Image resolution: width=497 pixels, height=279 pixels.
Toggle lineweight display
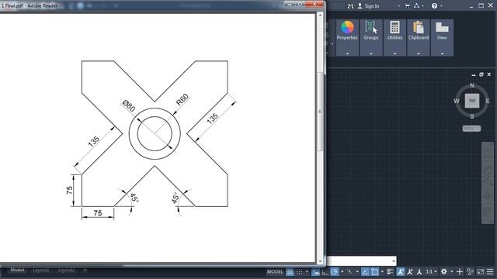[x=390, y=271]
